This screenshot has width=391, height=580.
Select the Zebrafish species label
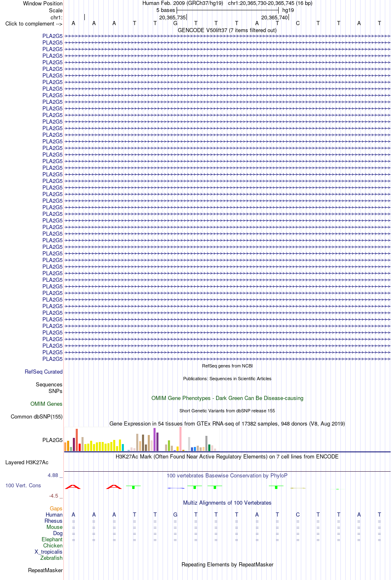tap(51, 558)
